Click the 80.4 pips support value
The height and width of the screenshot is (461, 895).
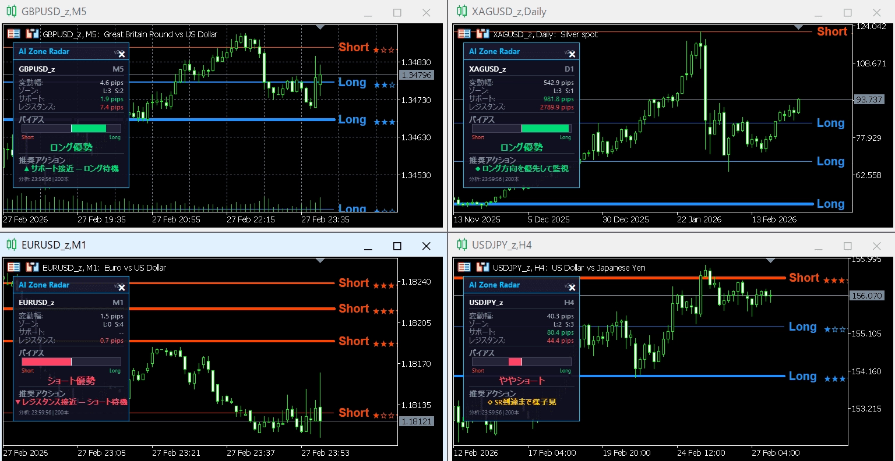(561, 333)
